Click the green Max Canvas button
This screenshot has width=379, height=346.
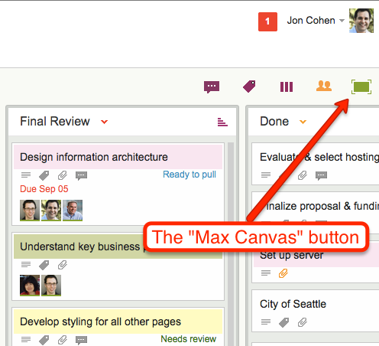361,86
